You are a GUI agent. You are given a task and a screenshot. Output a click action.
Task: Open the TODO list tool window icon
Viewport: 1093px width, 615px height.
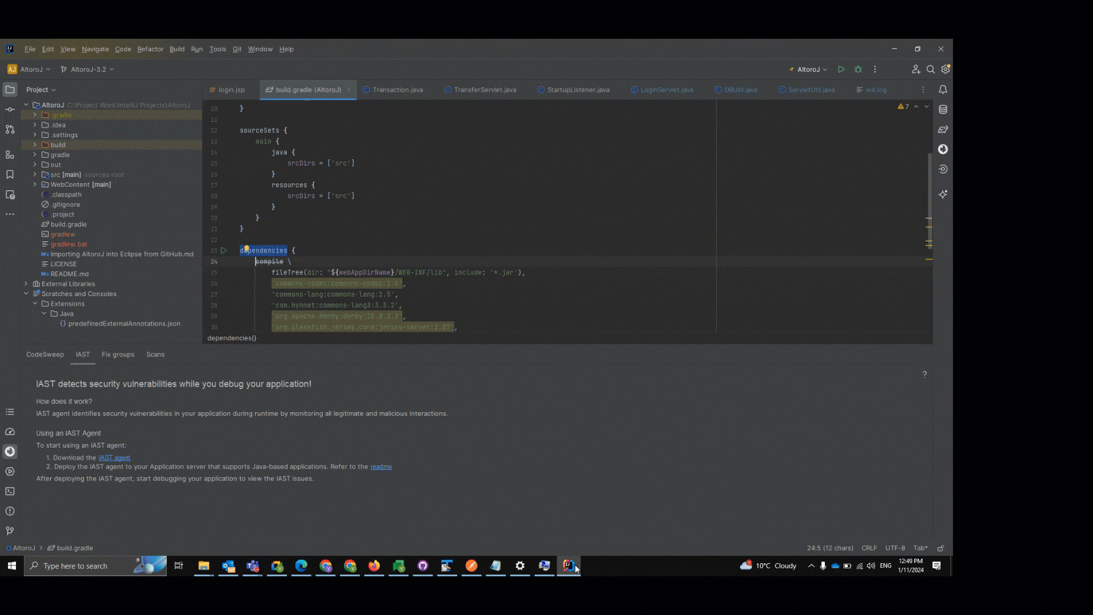(x=10, y=412)
